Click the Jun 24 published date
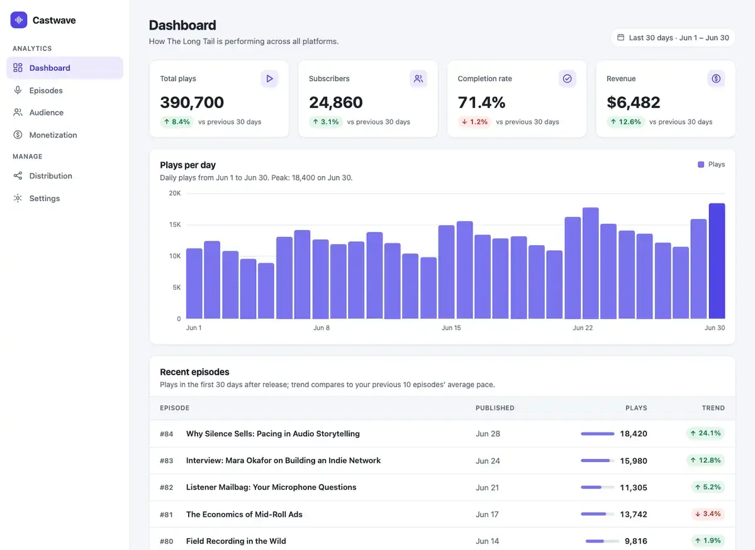 (x=488, y=461)
